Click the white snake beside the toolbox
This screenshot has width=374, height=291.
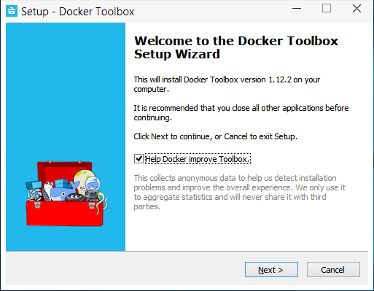coord(103,202)
